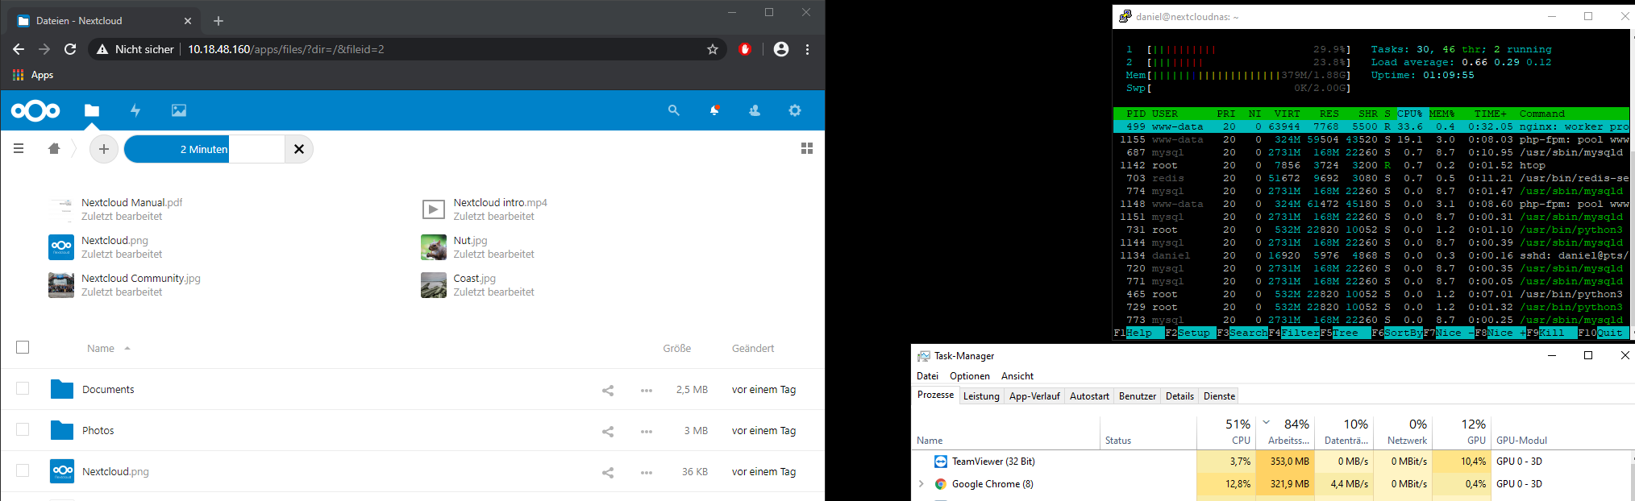
Task: Open the Gallery picture icon in header
Action: pos(179,110)
